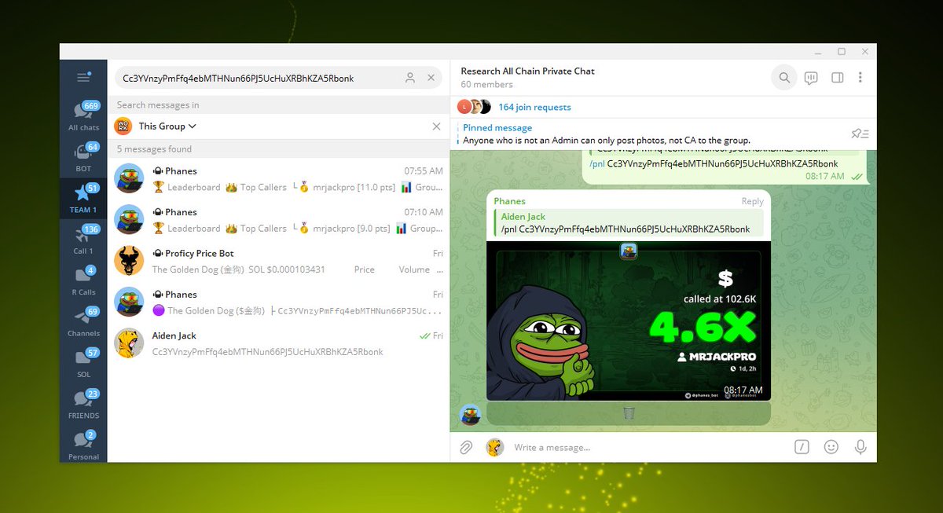The width and height of the screenshot is (943, 513).
Task: Attach a file with the paperclip icon
Action: click(466, 447)
